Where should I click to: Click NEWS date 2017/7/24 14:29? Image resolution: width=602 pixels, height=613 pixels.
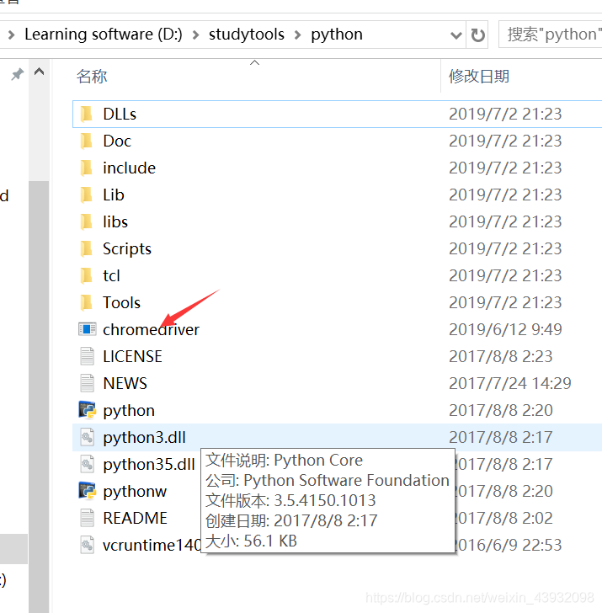[509, 384]
